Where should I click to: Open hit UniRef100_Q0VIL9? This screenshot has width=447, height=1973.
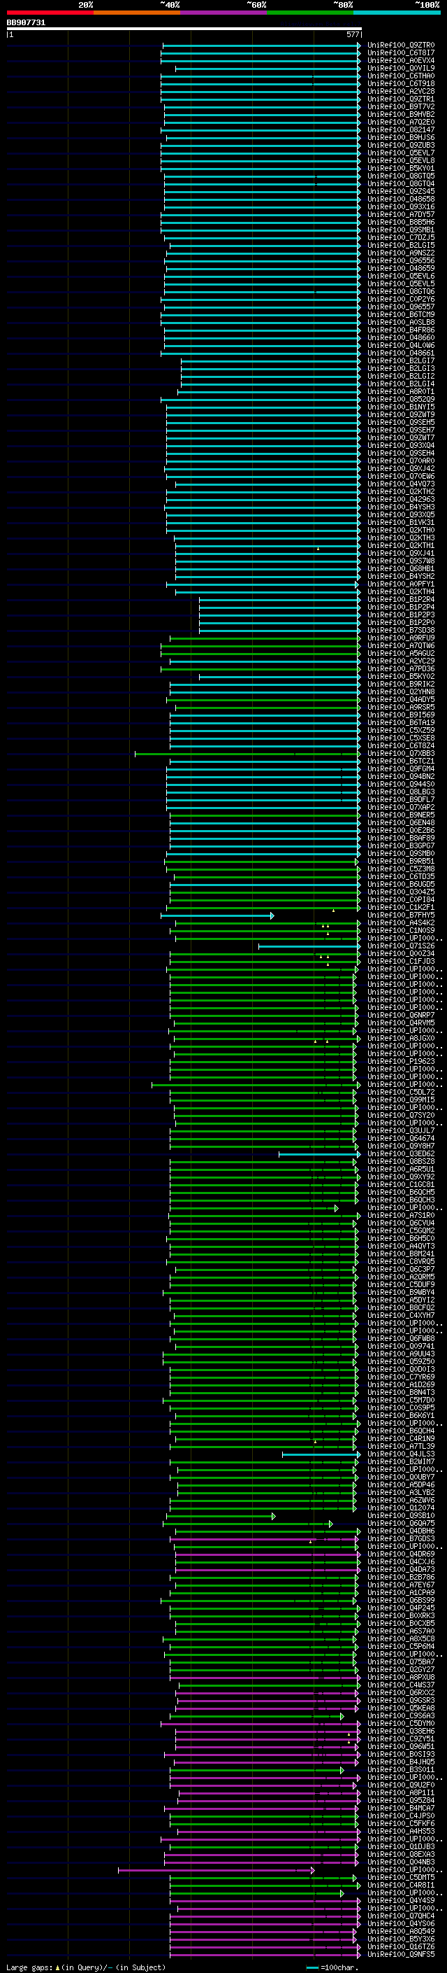pos(401,68)
